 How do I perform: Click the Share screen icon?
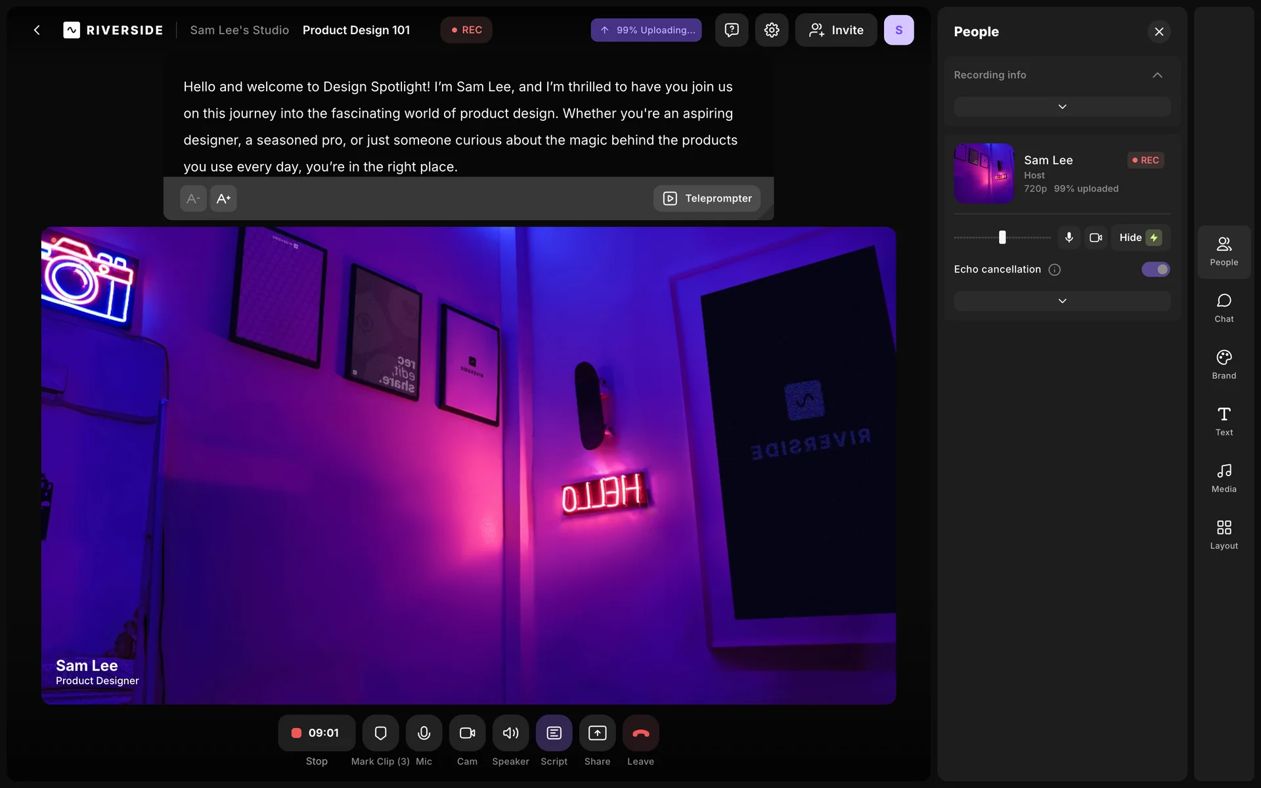pyautogui.click(x=597, y=733)
